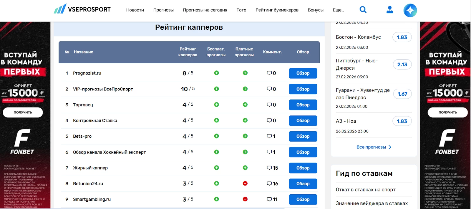Click comment bubble icon in Smartgambling.ru row
471x209 pixels.
pyautogui.click(x=269, y=199)
